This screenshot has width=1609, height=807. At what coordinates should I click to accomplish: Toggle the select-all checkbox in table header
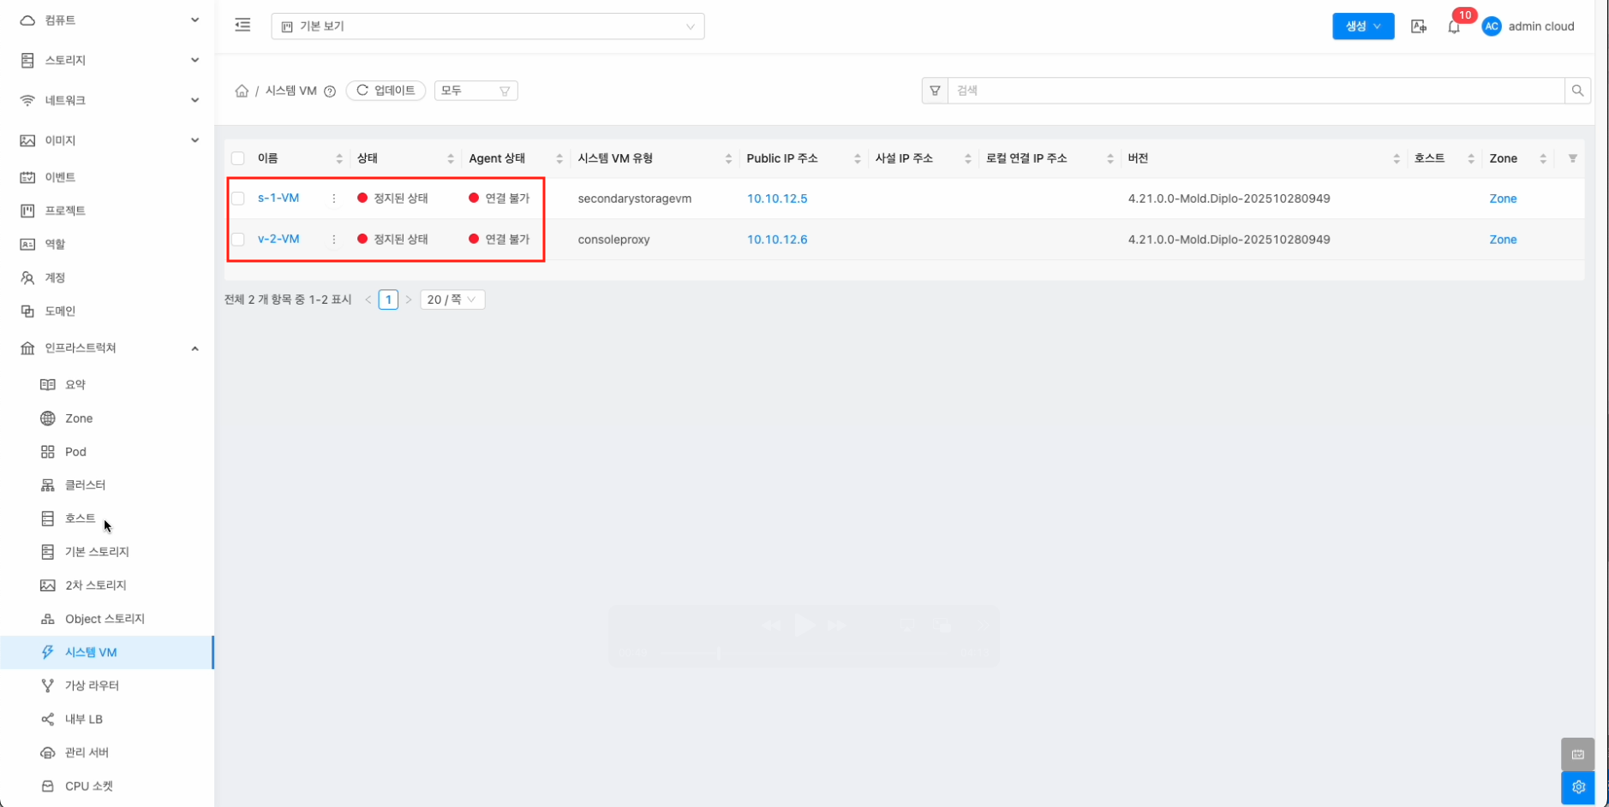pos(238,158)
